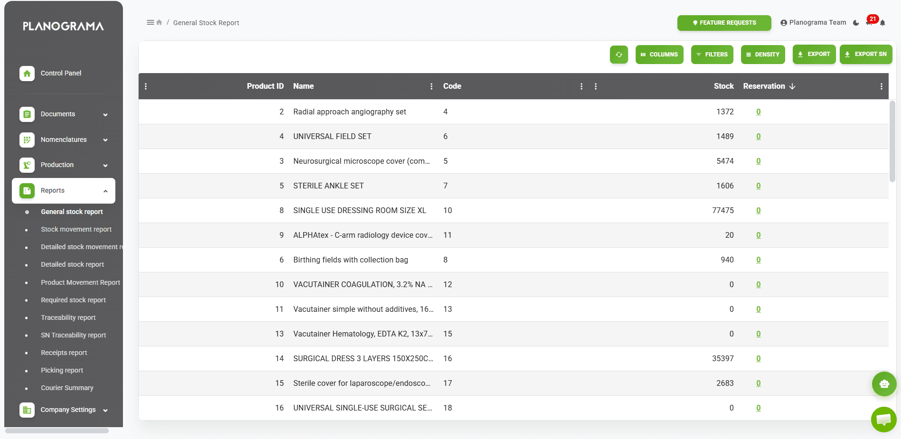Screen dimensions: 901x439
Task: Refresh the stock report table
Action: click(x=619, y=55)
